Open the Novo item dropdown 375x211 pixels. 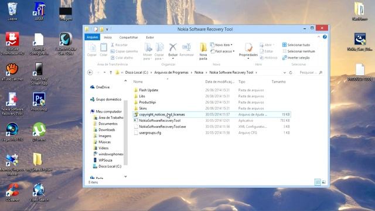point(221,45)
